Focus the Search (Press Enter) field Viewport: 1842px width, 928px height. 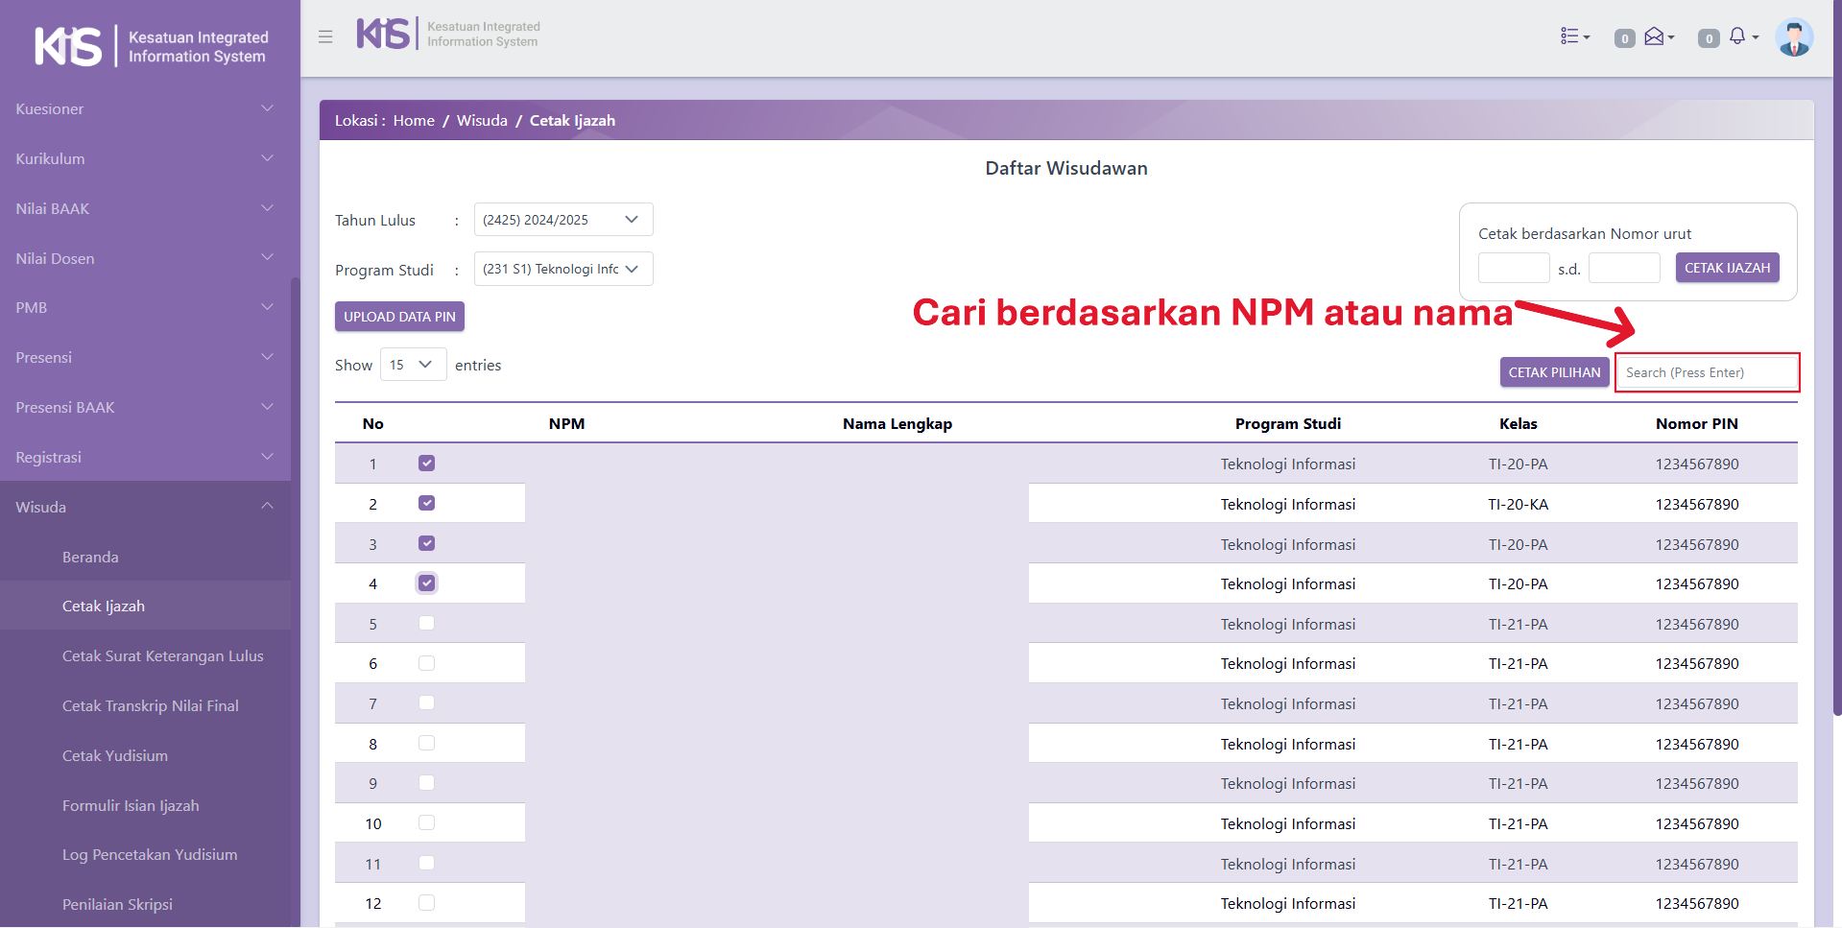click(x=1706, y=372)
